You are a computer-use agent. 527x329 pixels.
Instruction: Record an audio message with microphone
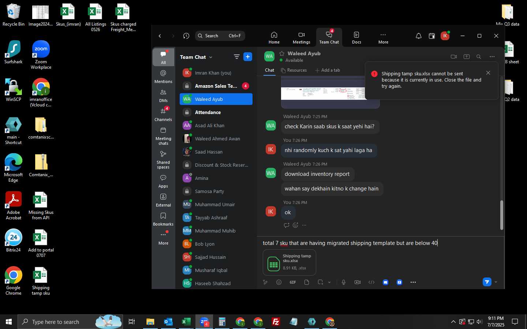point(344,282)
